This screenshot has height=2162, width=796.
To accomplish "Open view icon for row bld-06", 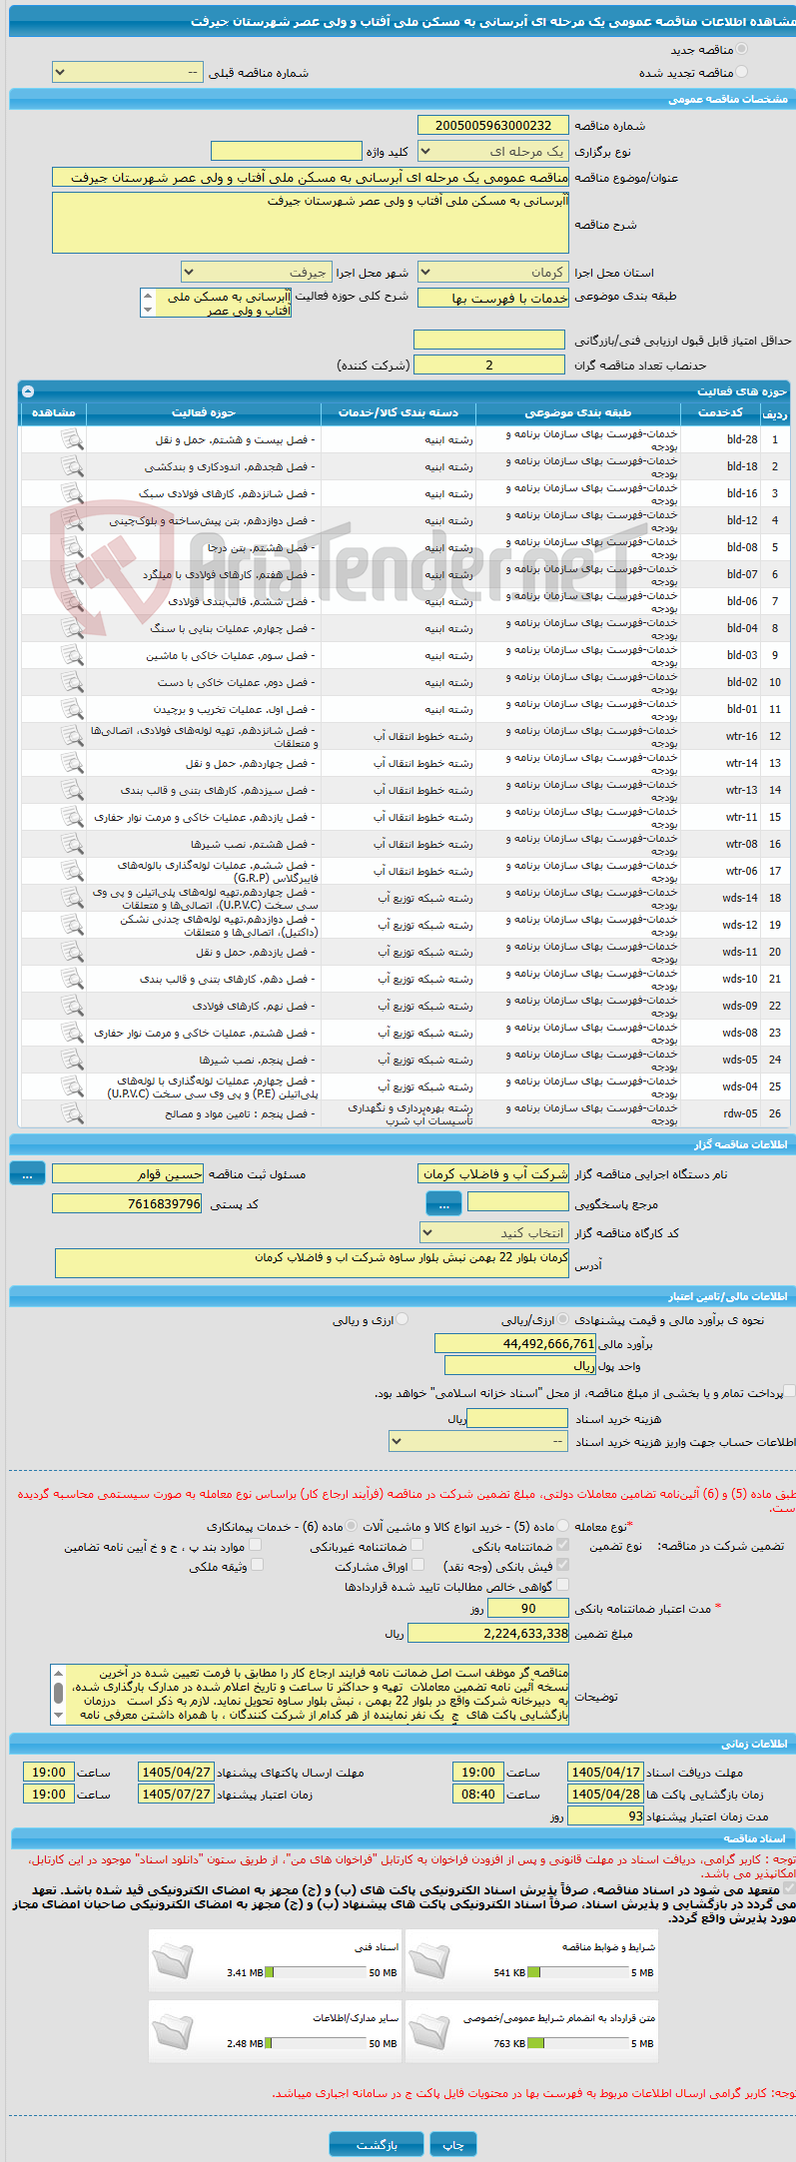I will click(x=72, y=601).
